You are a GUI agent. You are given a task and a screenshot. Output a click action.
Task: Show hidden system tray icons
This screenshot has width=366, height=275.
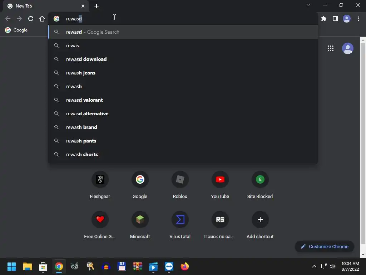coord(314,266)
